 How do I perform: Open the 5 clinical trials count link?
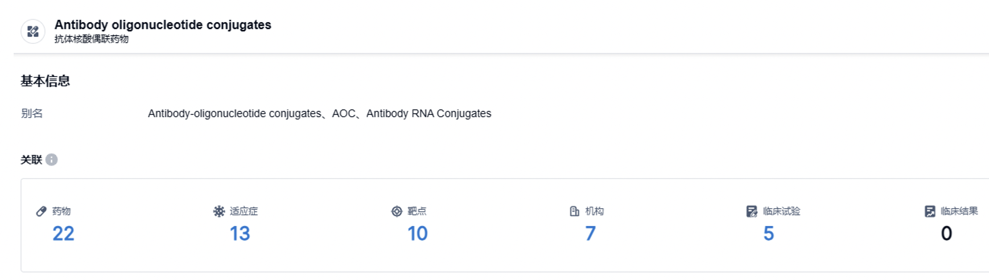point(768,233)
